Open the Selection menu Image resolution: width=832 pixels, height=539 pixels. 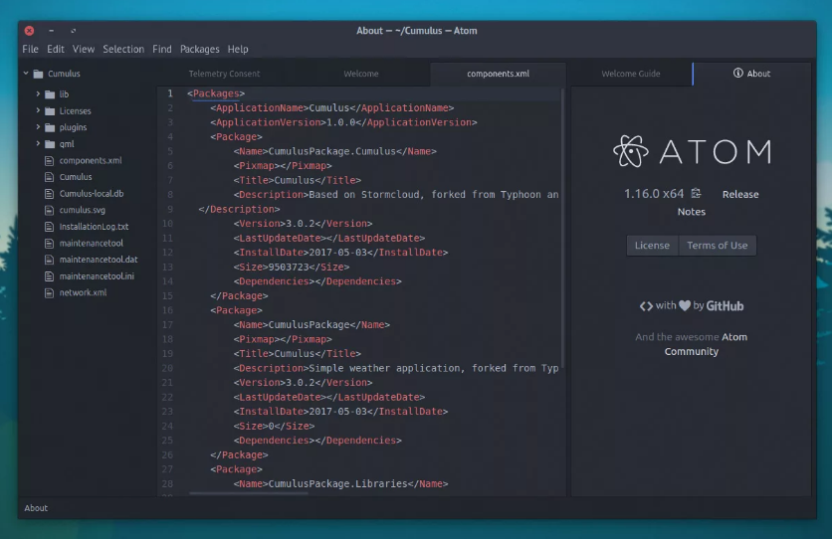click(x=123, y=49)
